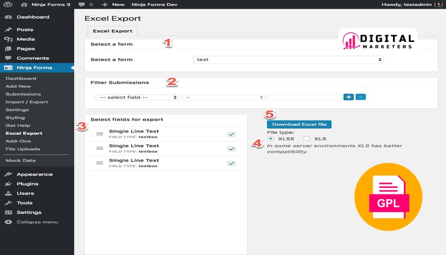The image size is (446, 255).
Task: Open the WordPress logo menu
Action: pos(7,4)
